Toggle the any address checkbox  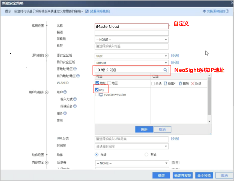(97, 90)
